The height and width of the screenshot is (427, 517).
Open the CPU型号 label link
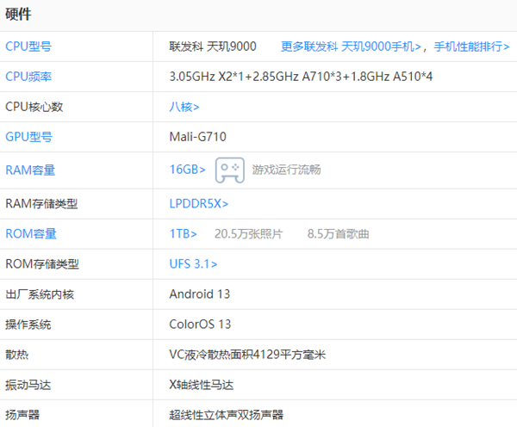(28, 46)
